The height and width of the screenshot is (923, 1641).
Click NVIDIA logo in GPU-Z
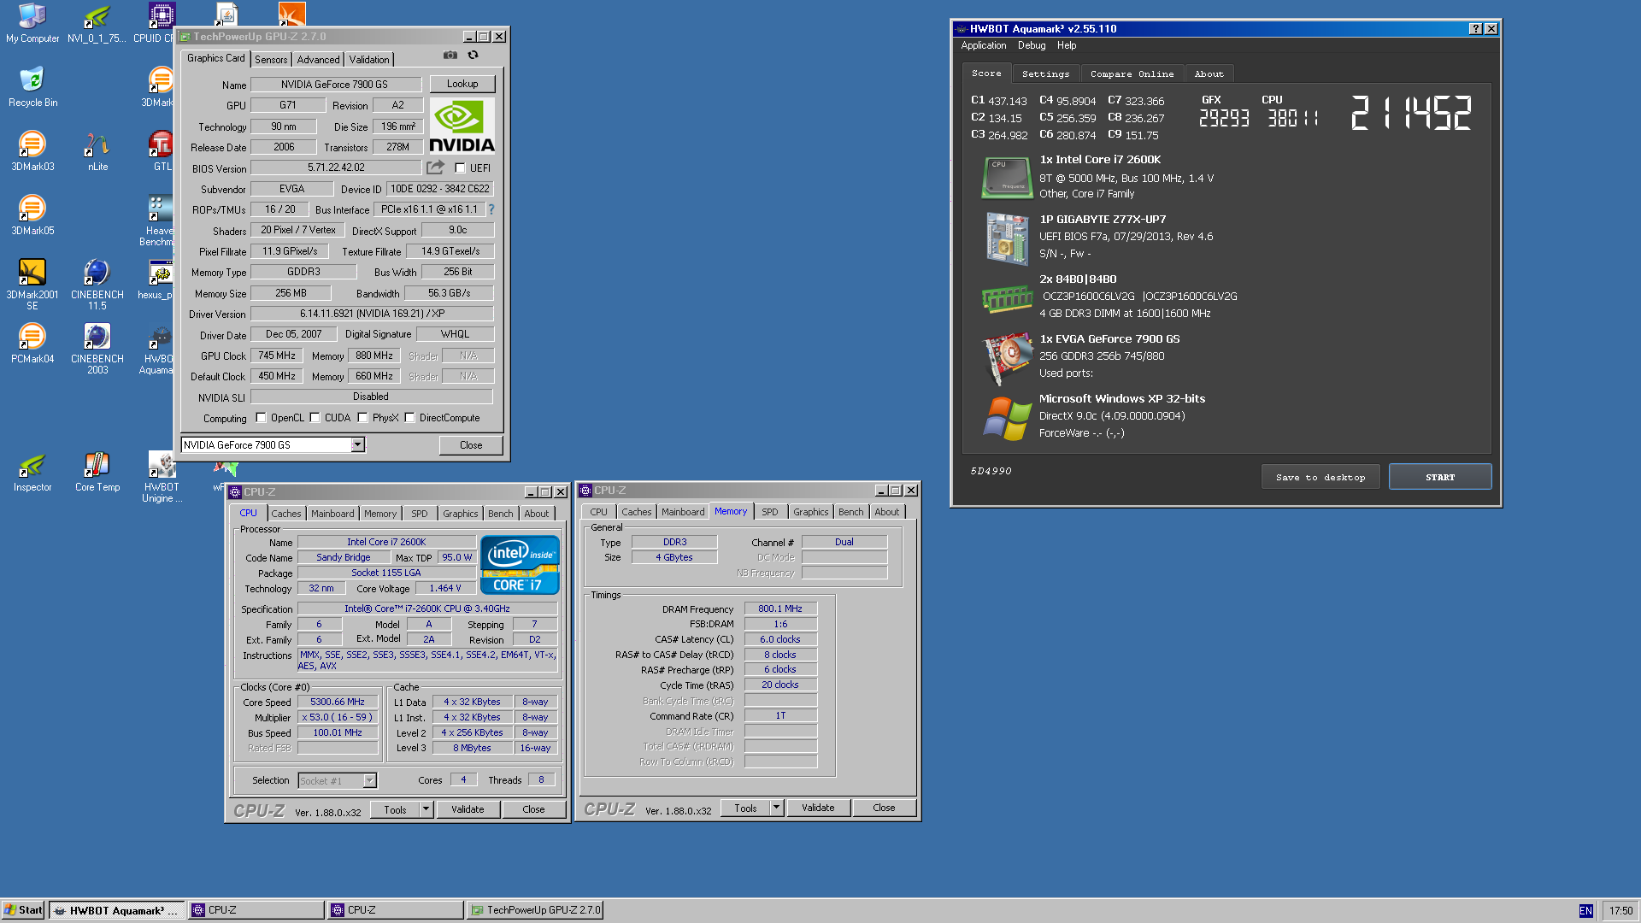(x=462, y=126)
